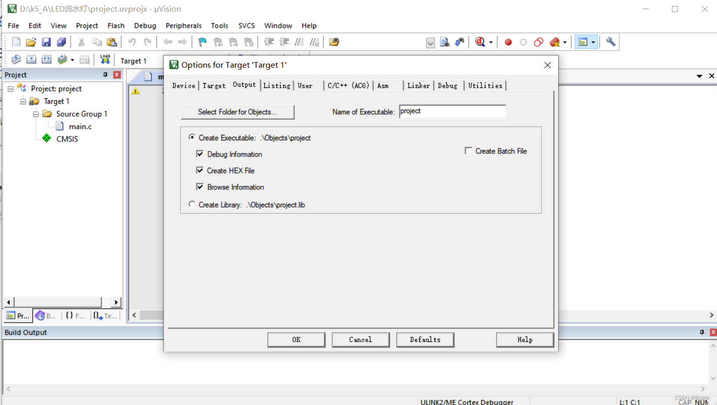Click the Rebuild all target files icon
The width and height of the screenshot is (717, 405).
[47, 60]
